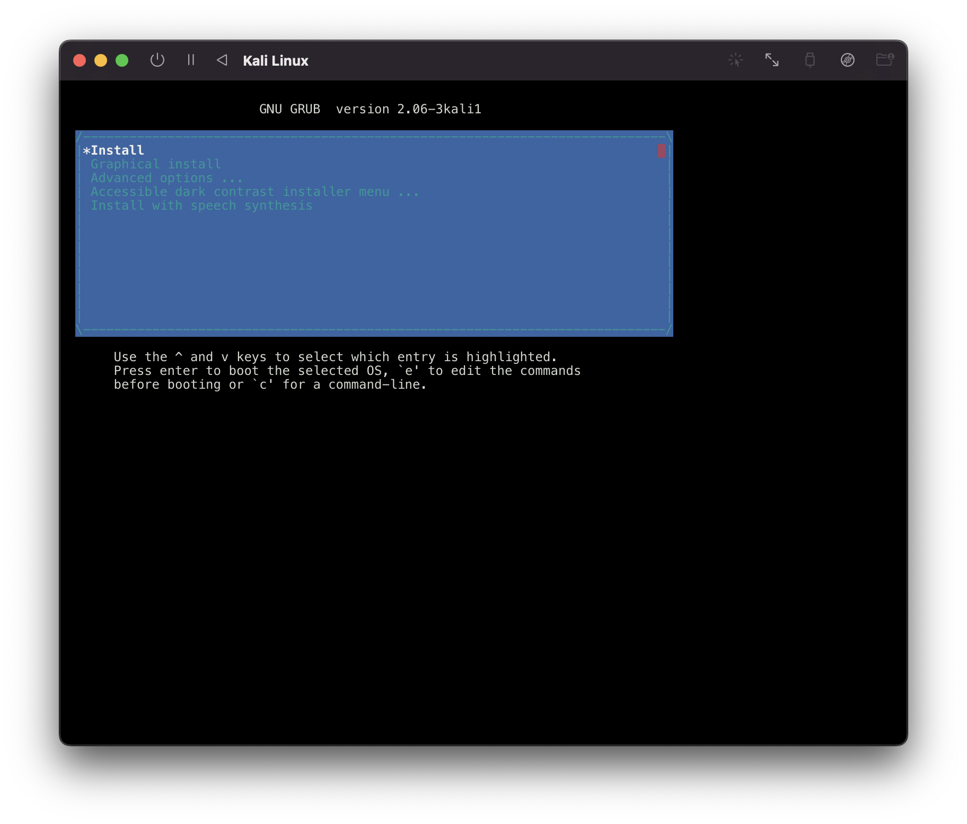Viewport: 967px width, 824px height.
Task: Toggle the highlighted Install selection
Action: [x=117, y=150]
